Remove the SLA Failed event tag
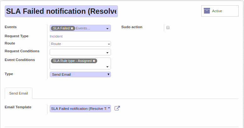This screenshot has width=244, height=128. pos(72,28)
